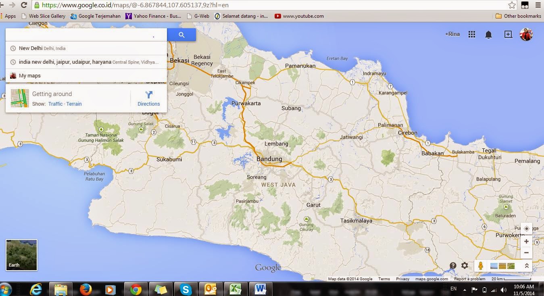This screenshot has width=544, height=296.
Task: Show the Traffic layer
Action: tap(55, 104)
